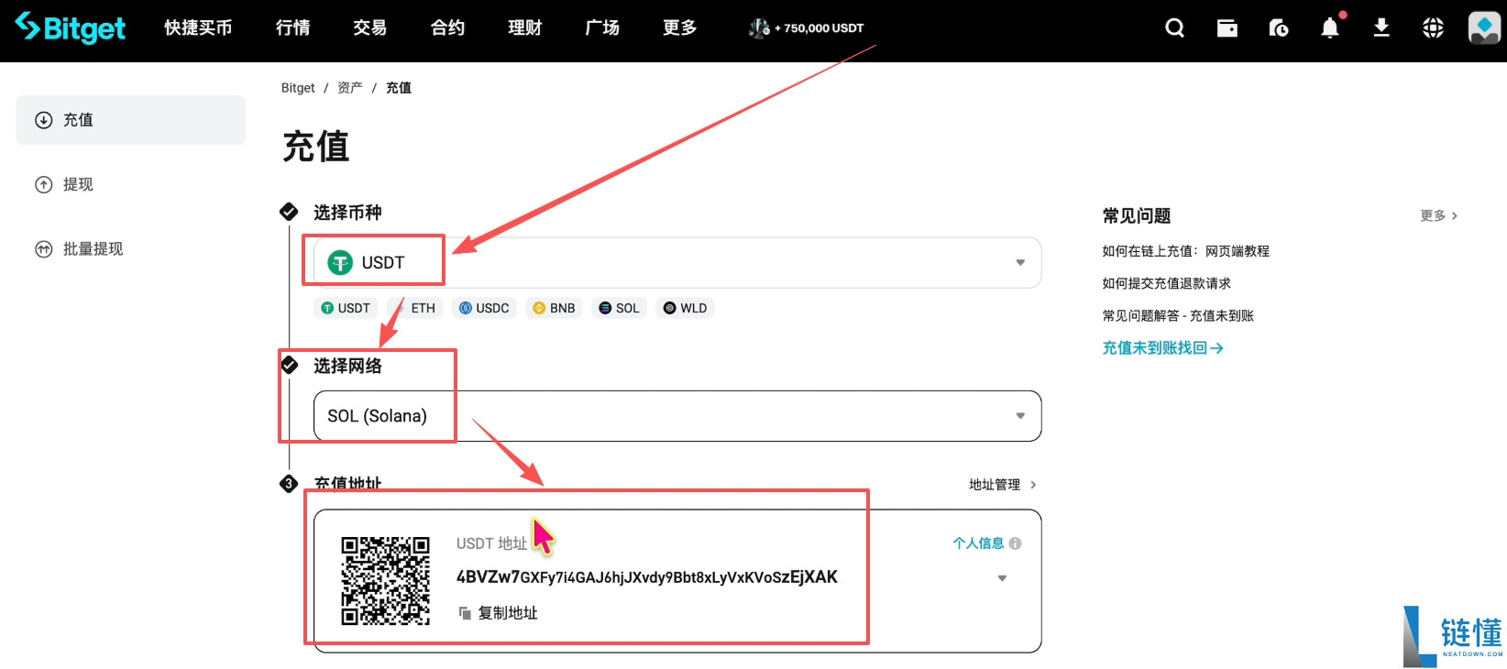Image resolution: width=1507 pixels, height=669 pixels.
Task: Open the notifications bell
Action: (x=1330, y=28)
